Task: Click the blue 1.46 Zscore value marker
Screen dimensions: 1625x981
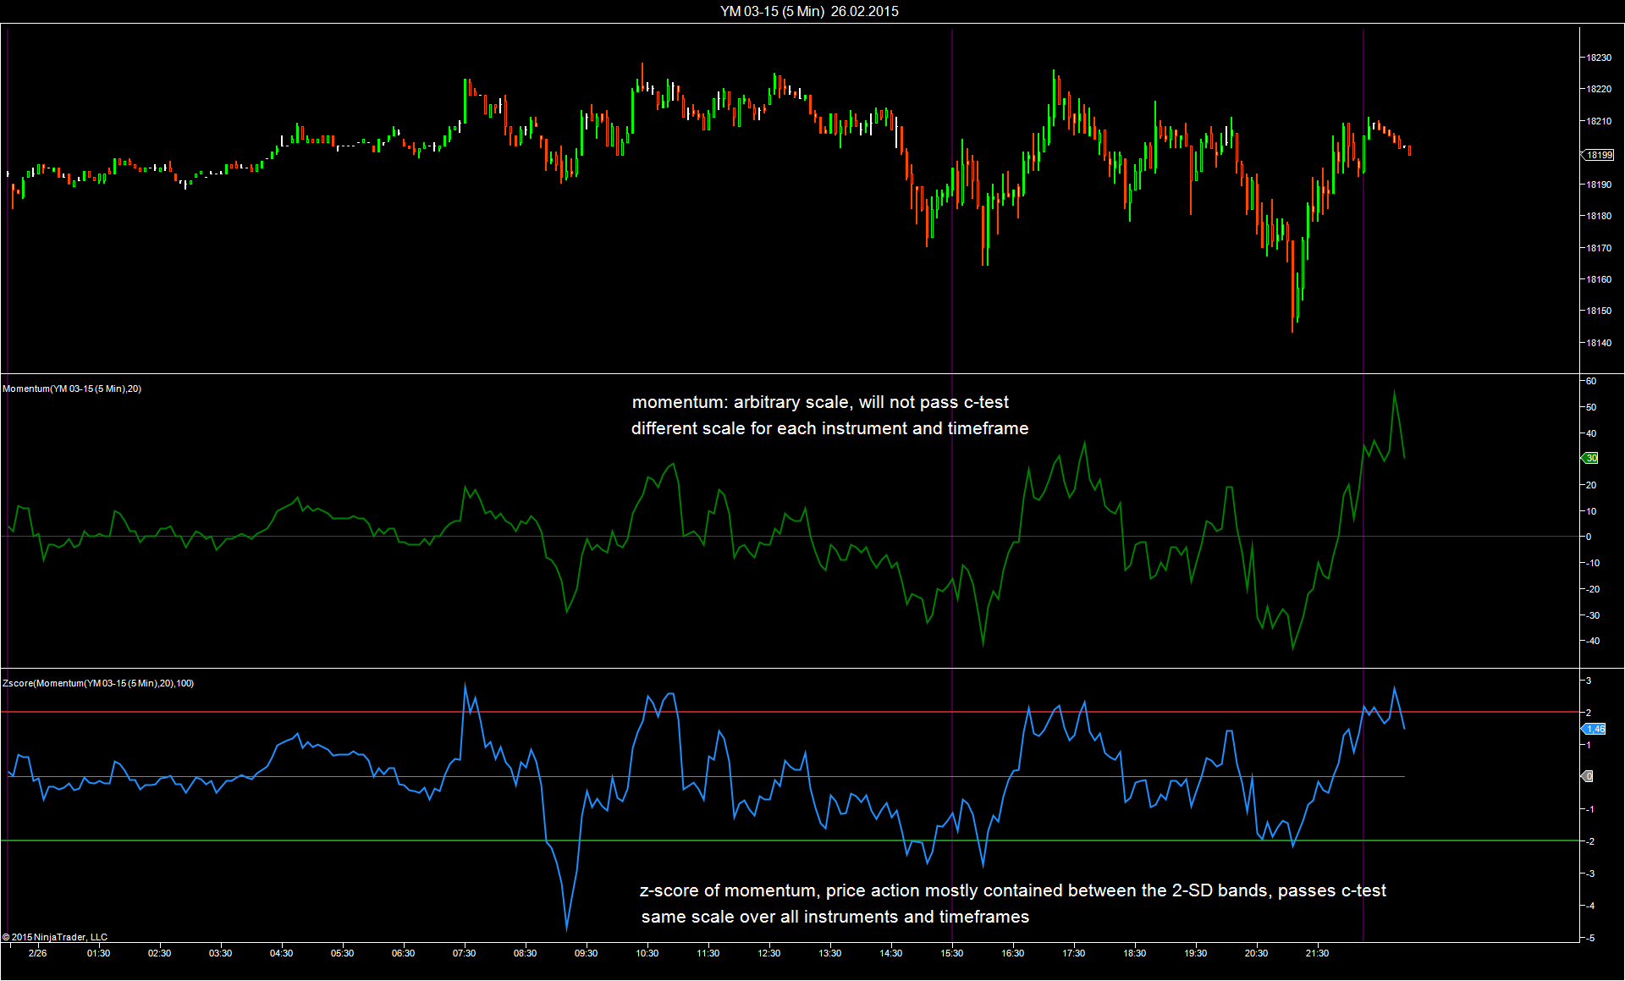Action: 1595,729
